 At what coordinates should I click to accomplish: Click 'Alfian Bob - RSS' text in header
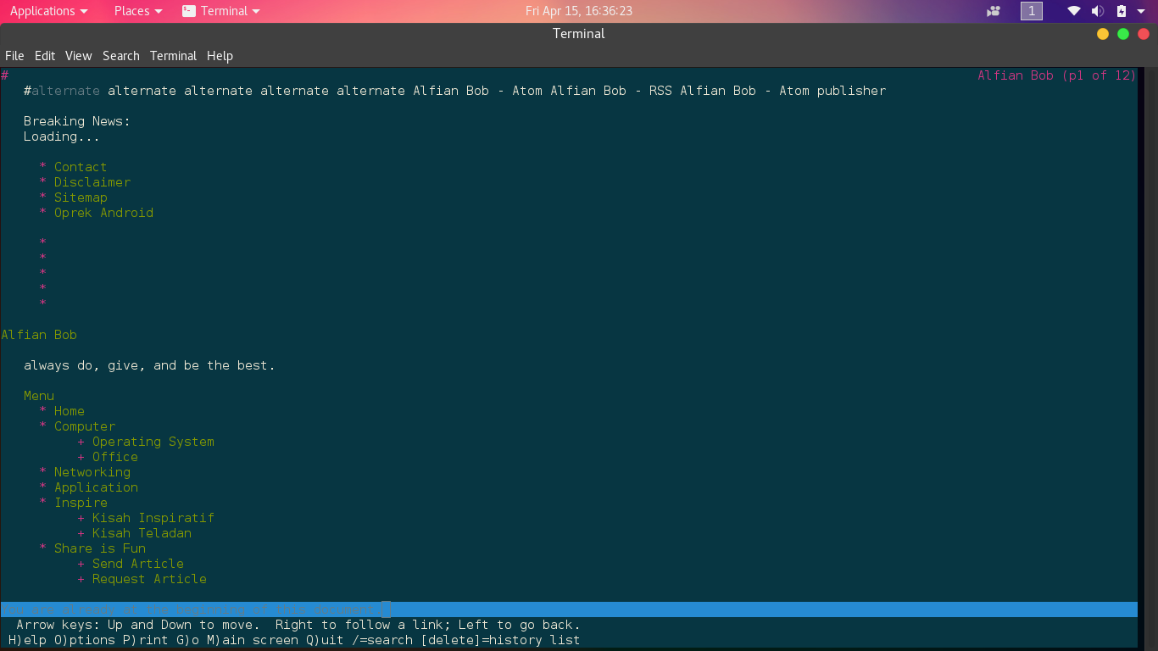[611, 91]
